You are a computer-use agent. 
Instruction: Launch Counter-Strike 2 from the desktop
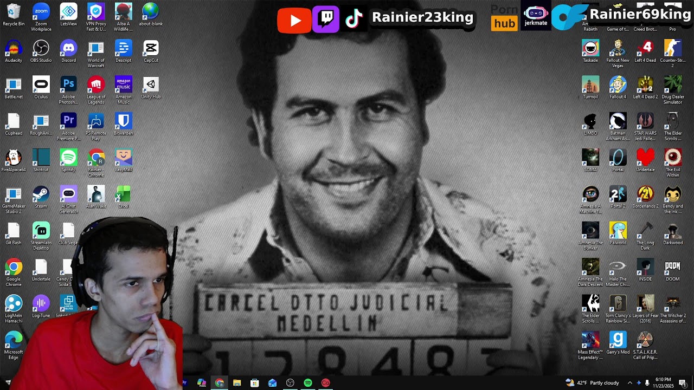coord(673,54)
